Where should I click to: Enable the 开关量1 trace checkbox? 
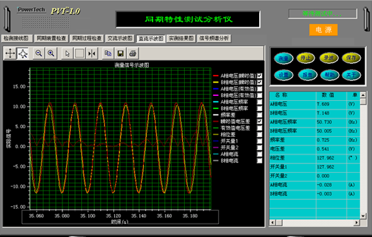(260, 141)
